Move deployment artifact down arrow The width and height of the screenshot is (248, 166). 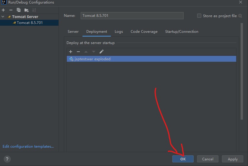point(94,52)
